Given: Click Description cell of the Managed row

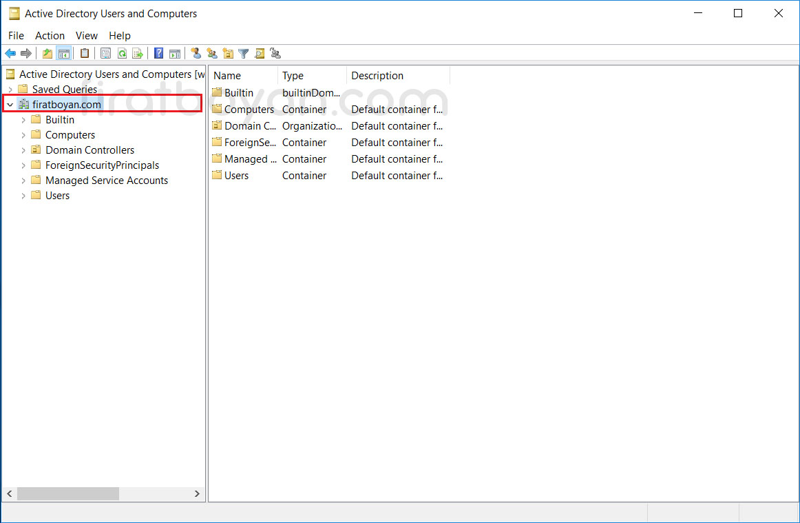Looking at the screenshot, I should click(x=397, y=159).
